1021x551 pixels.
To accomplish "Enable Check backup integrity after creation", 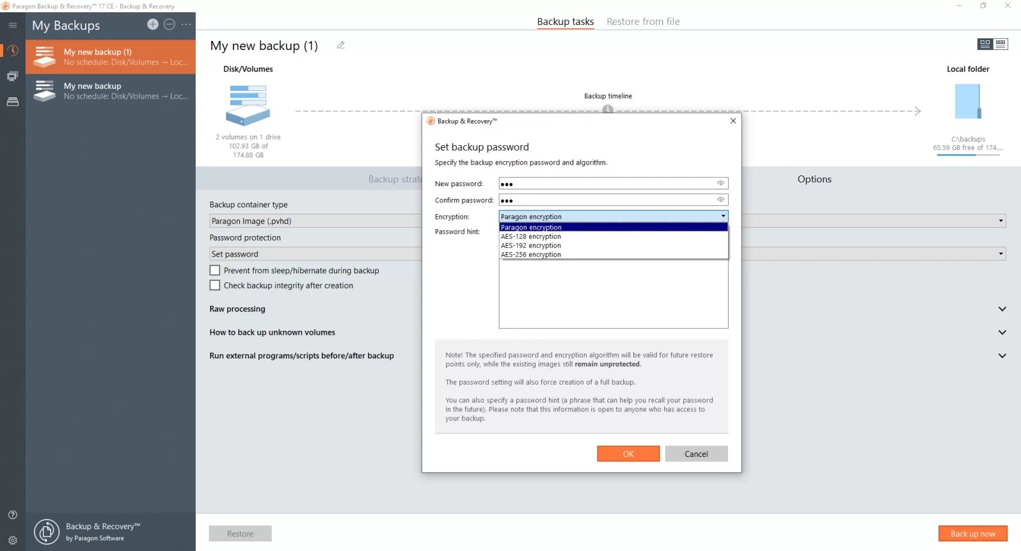I will [215, 285].
